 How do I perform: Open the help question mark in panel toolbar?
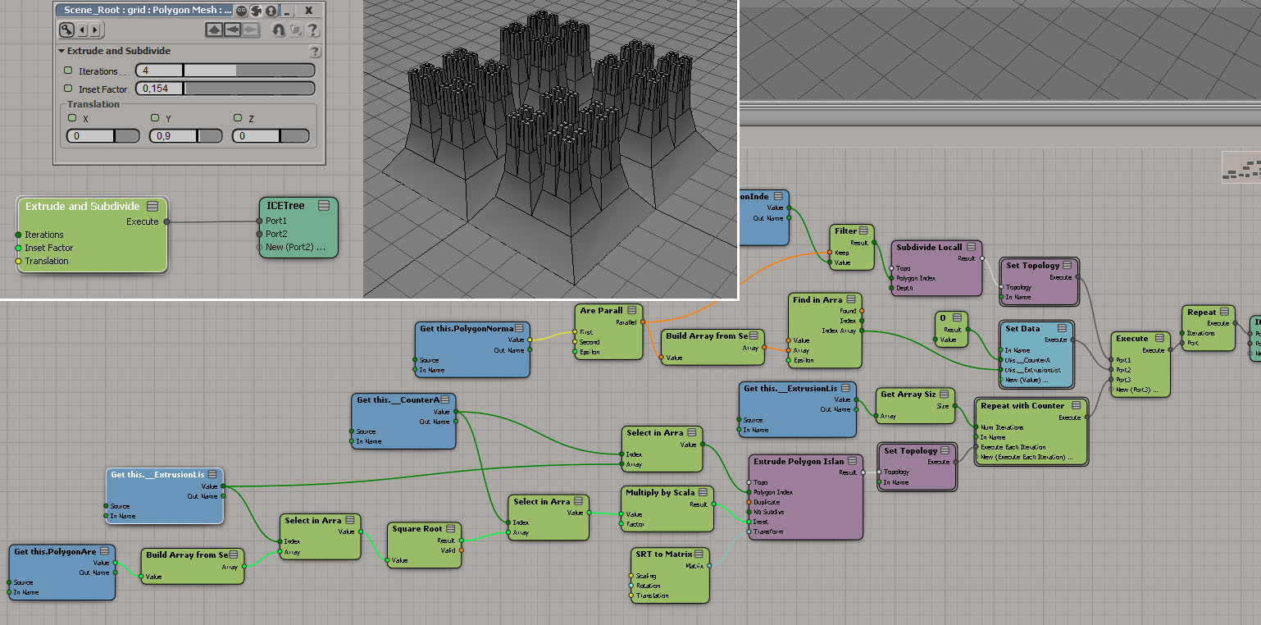[x=312, y=30]
